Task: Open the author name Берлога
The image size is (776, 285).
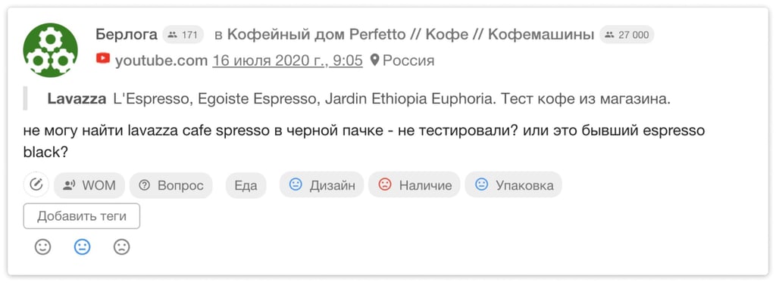Action: [x=127, y=35]
